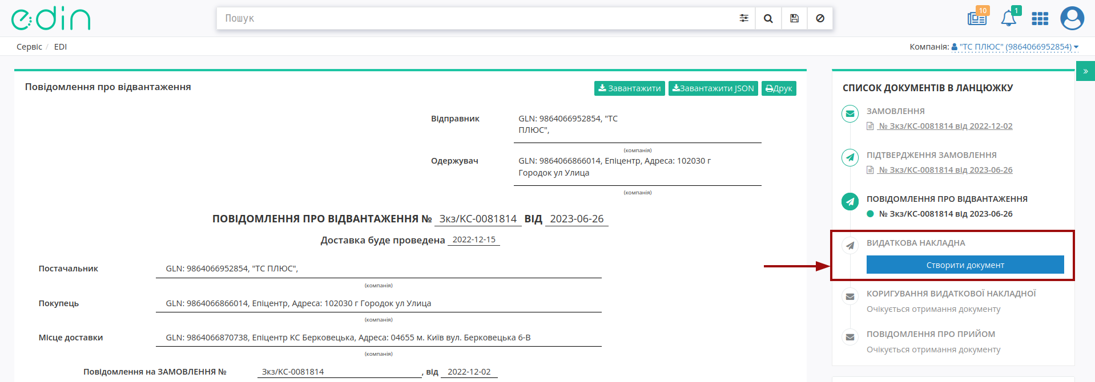Select current shipment notice № Зкз/КС-0081814

(945, 214)
